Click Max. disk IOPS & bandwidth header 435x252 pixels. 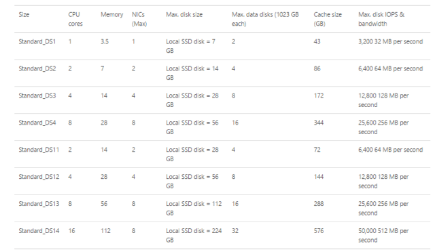point(381,19)
